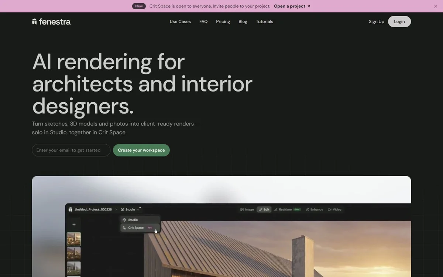Expand the Studio mode dropdown in demo
443x277 pixels.
point(130,209)
